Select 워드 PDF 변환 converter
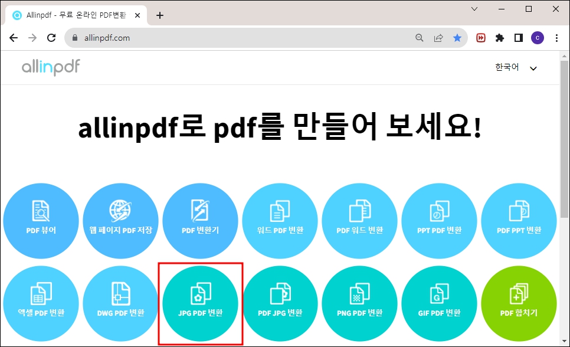This screenshot has width=570, height=347. (280, 221)
